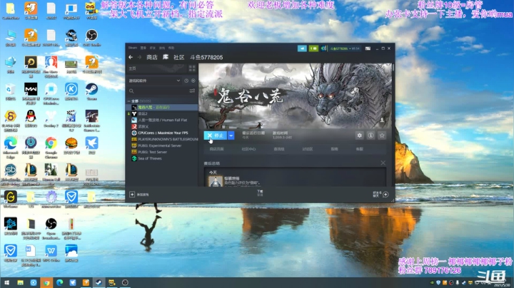Select CPUCores :: Maximize Your FPS entry
The image size is (514, 288).
coord(162,133)
